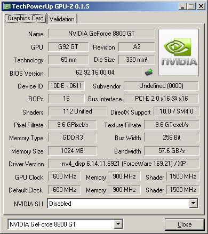Screen dimensions: 208x234
Task: Expand the NVIDIA SLI dropdown arrow
Action: point(193,203)
